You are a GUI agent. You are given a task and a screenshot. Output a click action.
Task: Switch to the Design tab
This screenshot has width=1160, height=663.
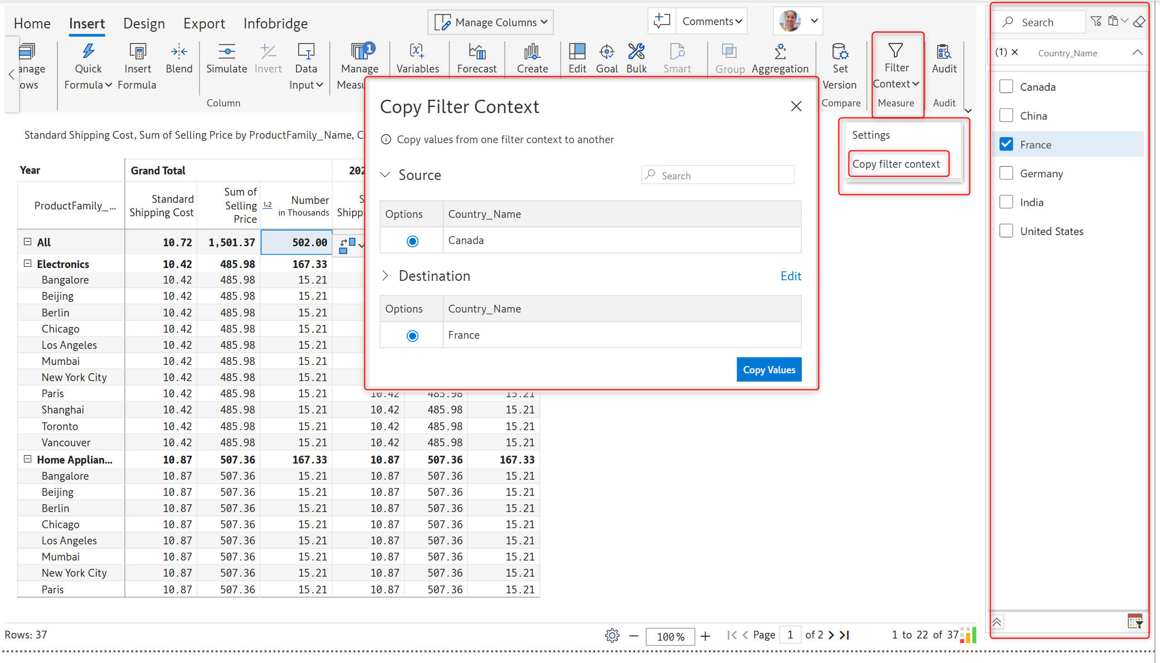[144, 23]
